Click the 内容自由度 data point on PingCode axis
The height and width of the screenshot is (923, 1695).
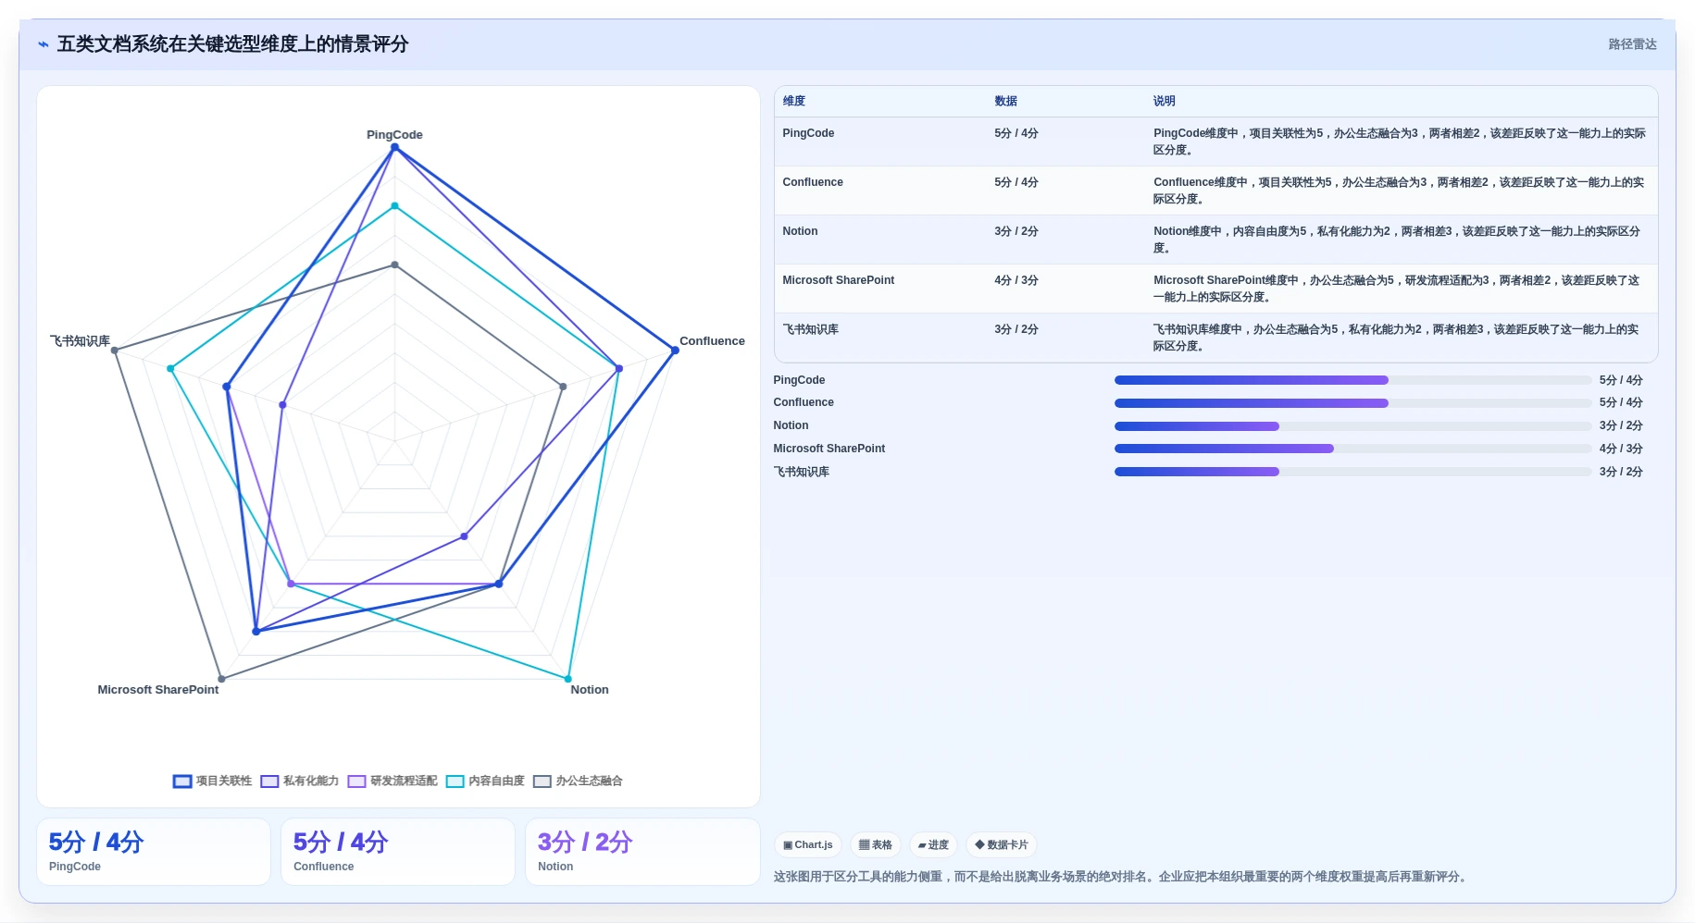394,206
